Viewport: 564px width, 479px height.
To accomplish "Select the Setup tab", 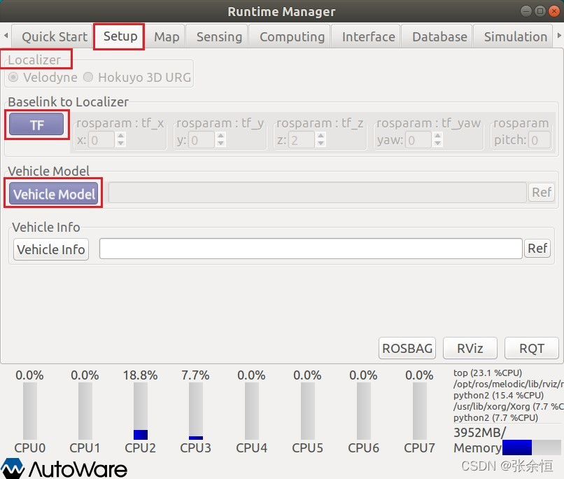I will [120, 36].
